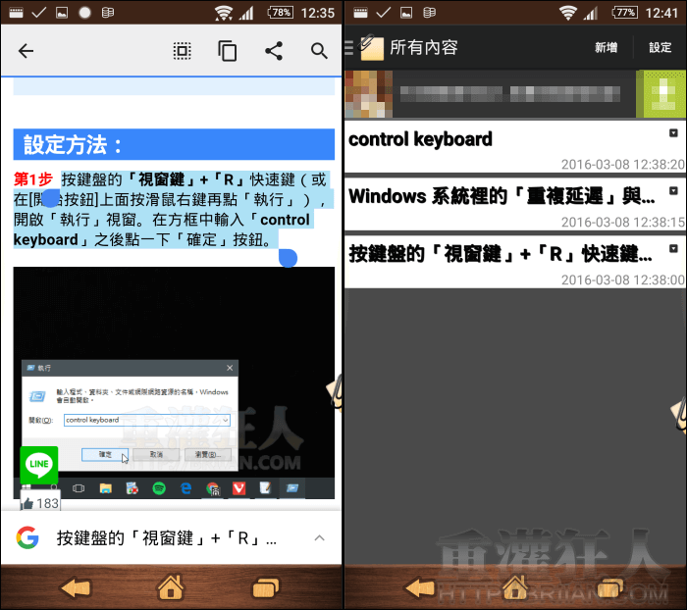
Task: Tap the select all icon
Action: click(182, 51)
